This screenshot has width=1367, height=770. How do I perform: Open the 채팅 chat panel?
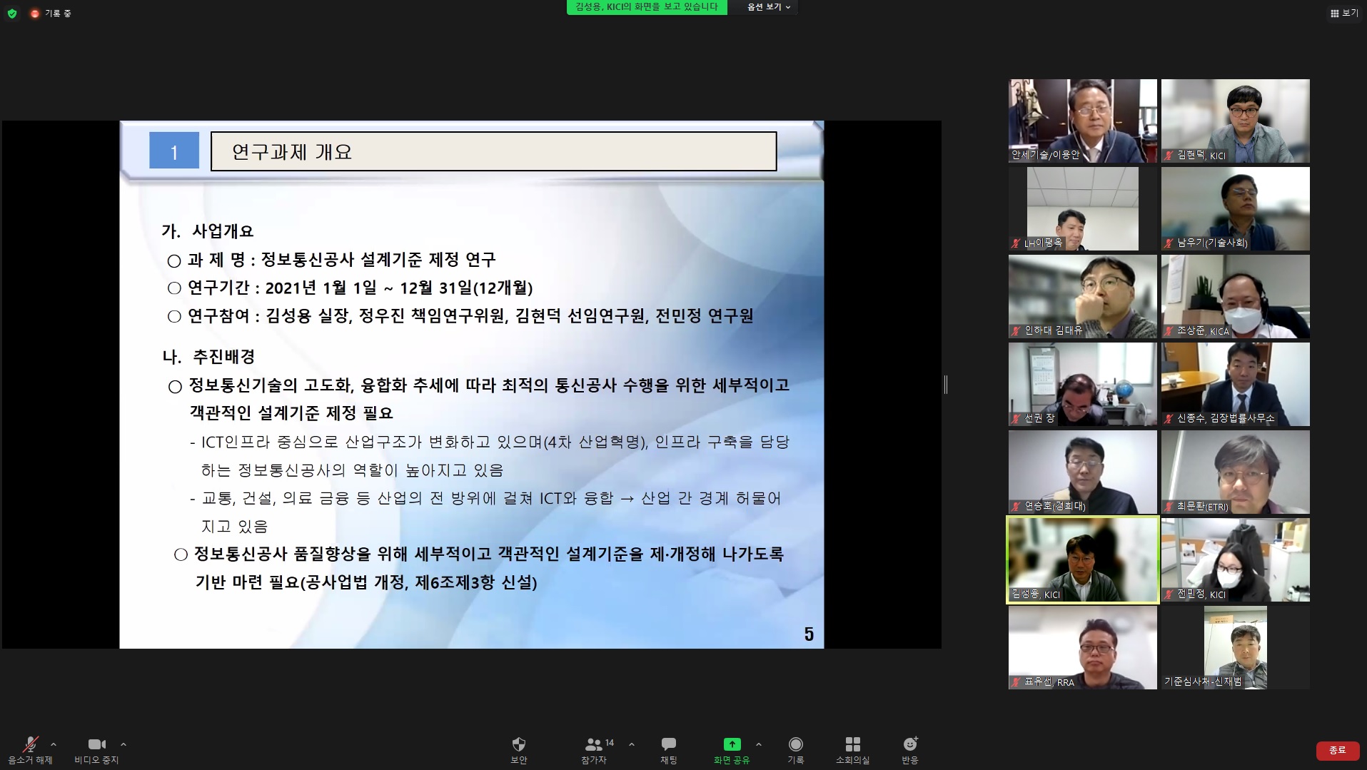tap(668, 749)
